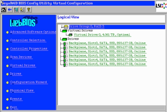Screen dimensions: 167x112
Task: Click the blue Back arrow icon
Action: tap(10, 10)
